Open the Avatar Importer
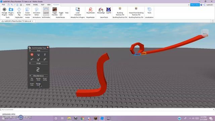Screen dimensions: 215x121 click(x=28, y=11)
